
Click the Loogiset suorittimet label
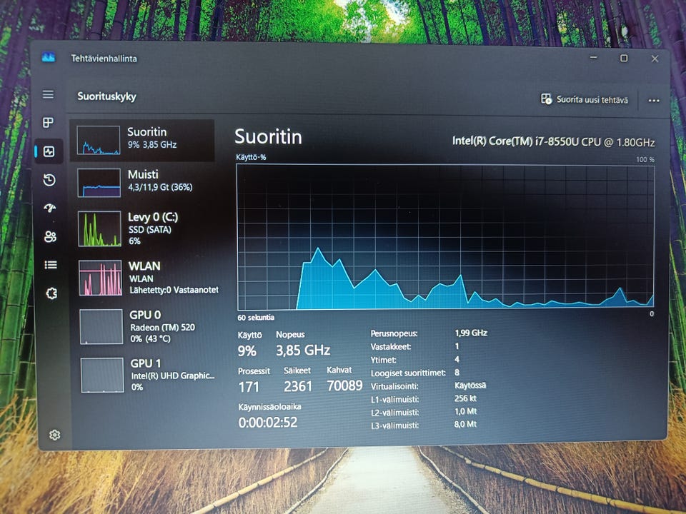pyautogui.click(x=408, y=373)
